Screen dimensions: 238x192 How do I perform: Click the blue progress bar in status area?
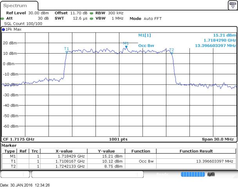(193, 174)
